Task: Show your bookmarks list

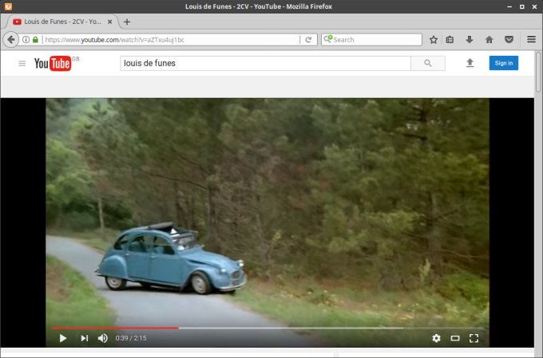Action: (450, 39)
